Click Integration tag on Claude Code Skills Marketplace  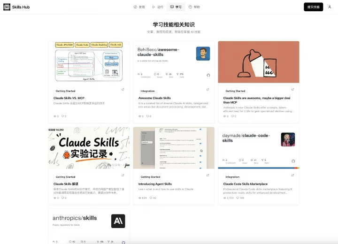232,177
